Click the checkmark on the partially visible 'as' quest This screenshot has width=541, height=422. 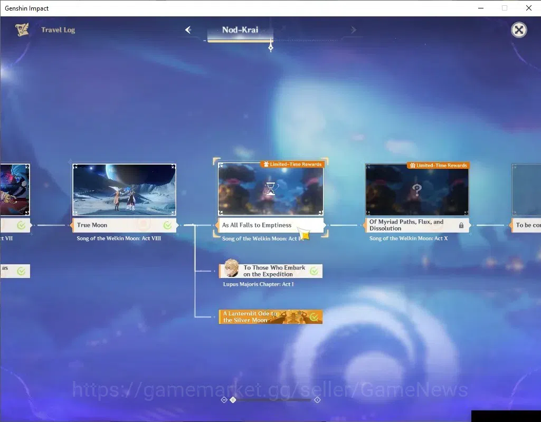(21, 271)
